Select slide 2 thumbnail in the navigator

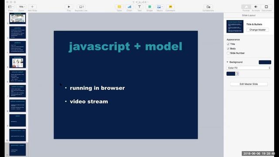[17, 18]
